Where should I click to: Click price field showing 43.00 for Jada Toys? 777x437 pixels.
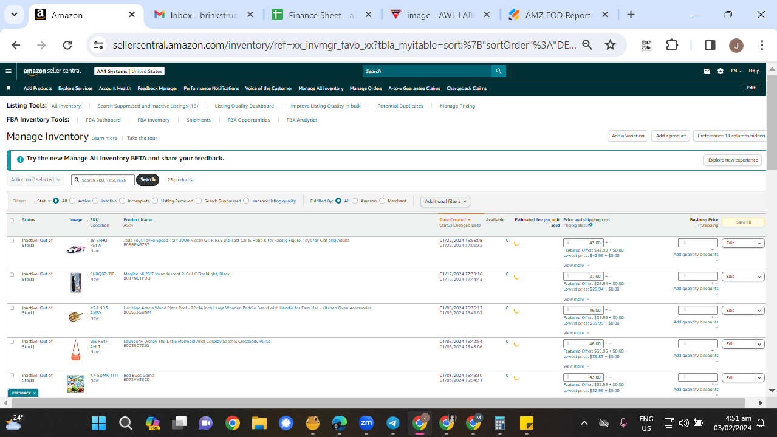(x=583, y=243)
